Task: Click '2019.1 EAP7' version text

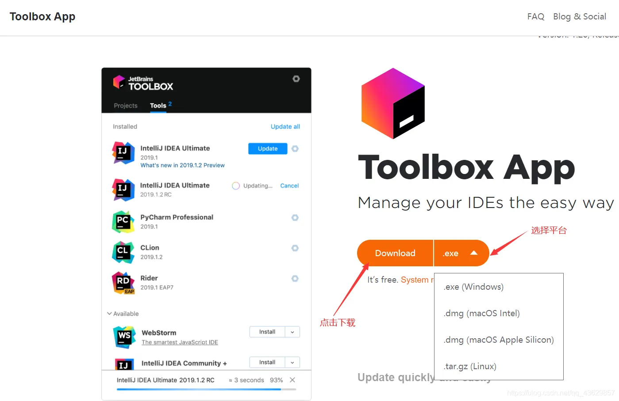Action: 157,288
